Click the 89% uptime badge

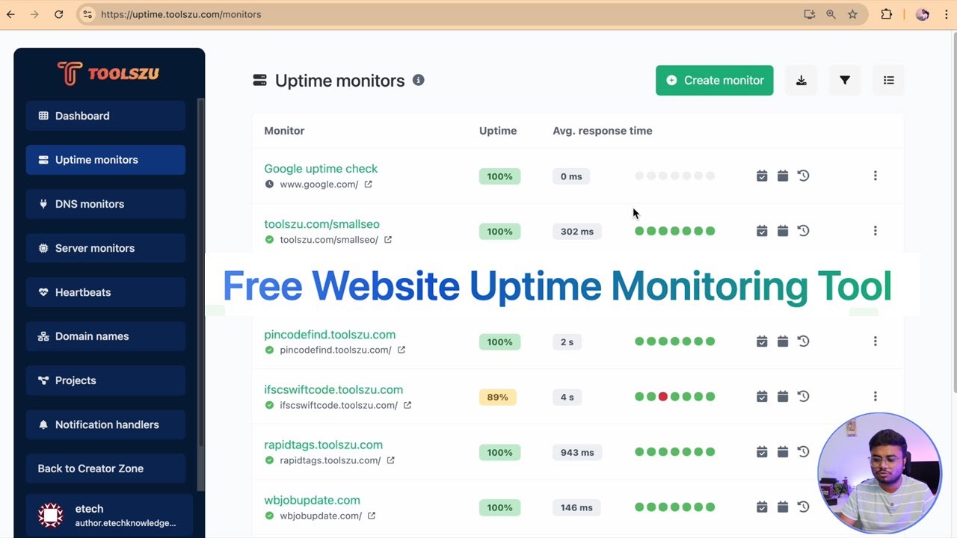pyautogui.click(x=497, y=397)
